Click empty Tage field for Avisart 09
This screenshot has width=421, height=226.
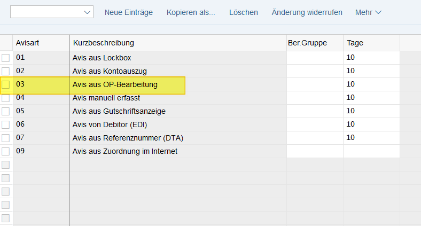pos(371,151)
